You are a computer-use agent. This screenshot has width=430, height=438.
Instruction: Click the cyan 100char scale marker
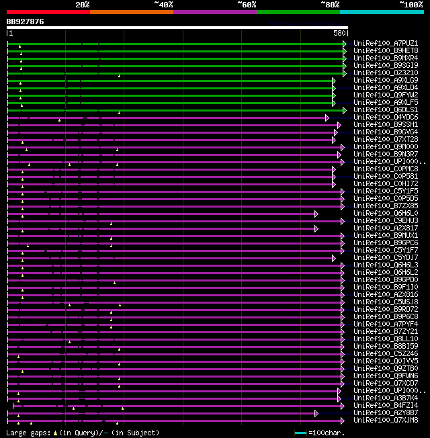300,433
